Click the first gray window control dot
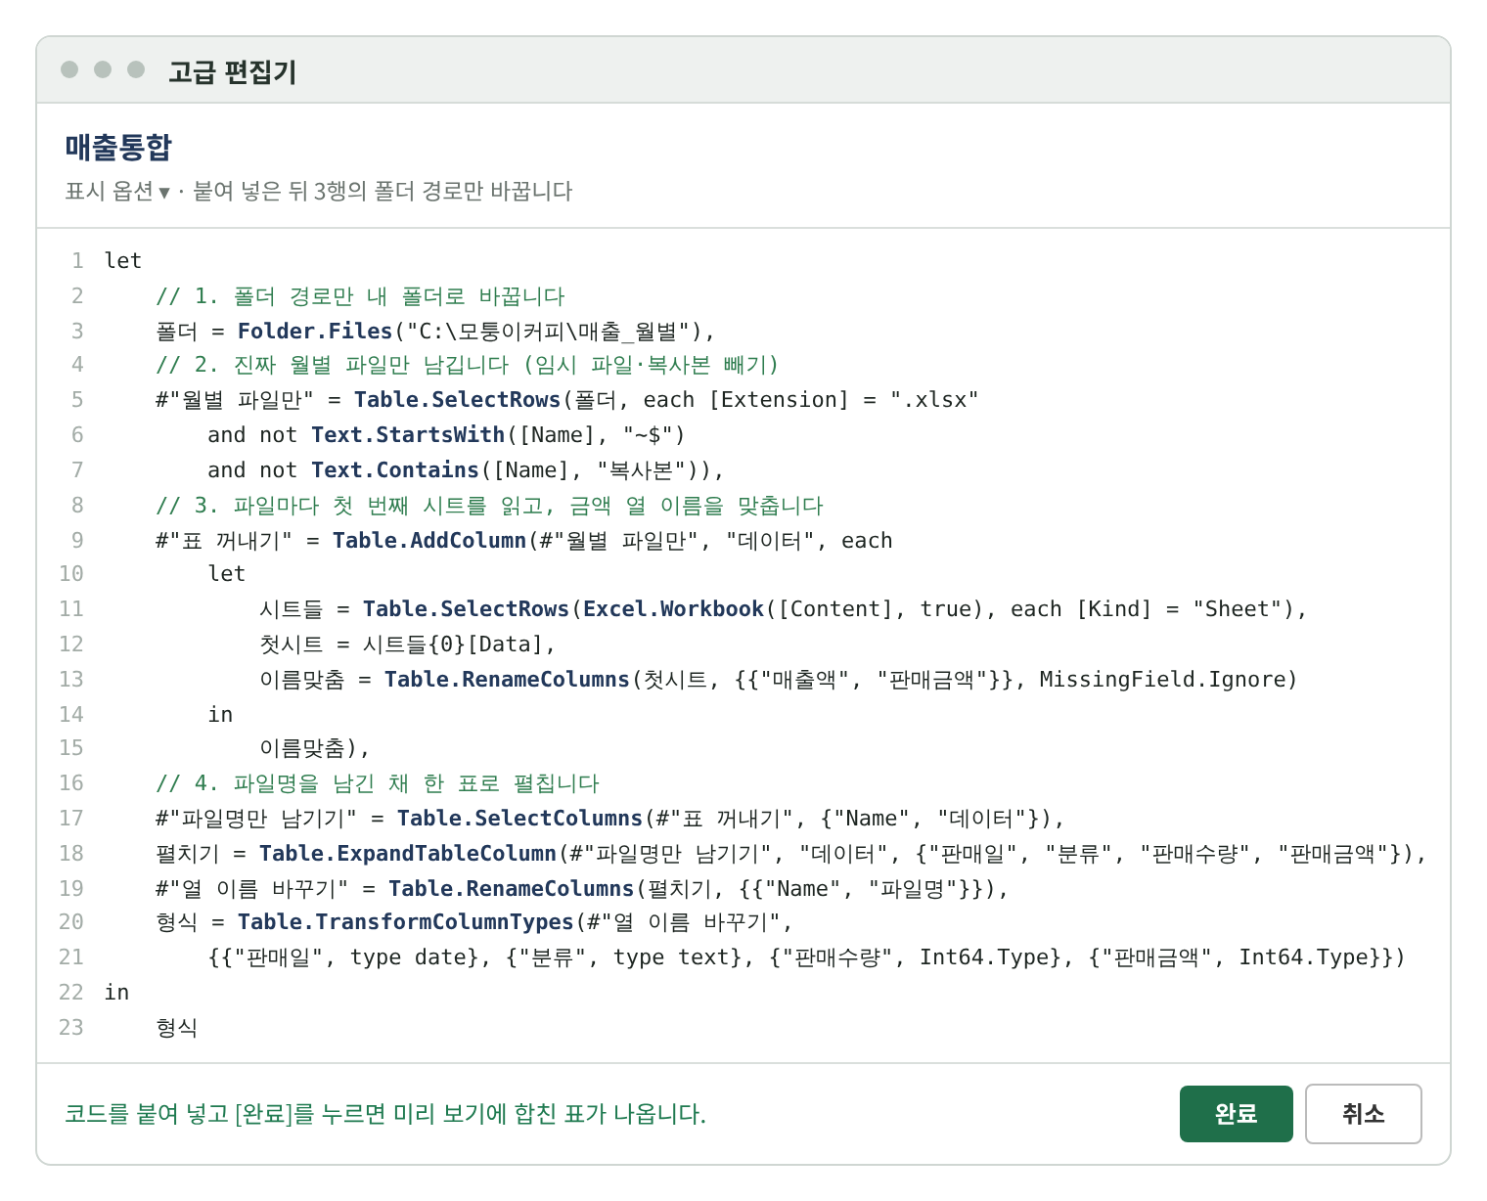 point(69,69)
